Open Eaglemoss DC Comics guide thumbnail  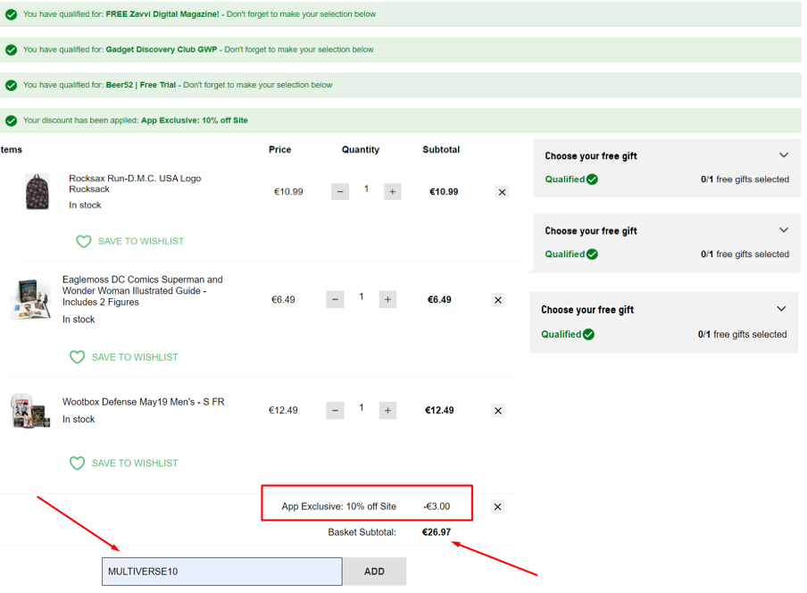click(31, 299)
